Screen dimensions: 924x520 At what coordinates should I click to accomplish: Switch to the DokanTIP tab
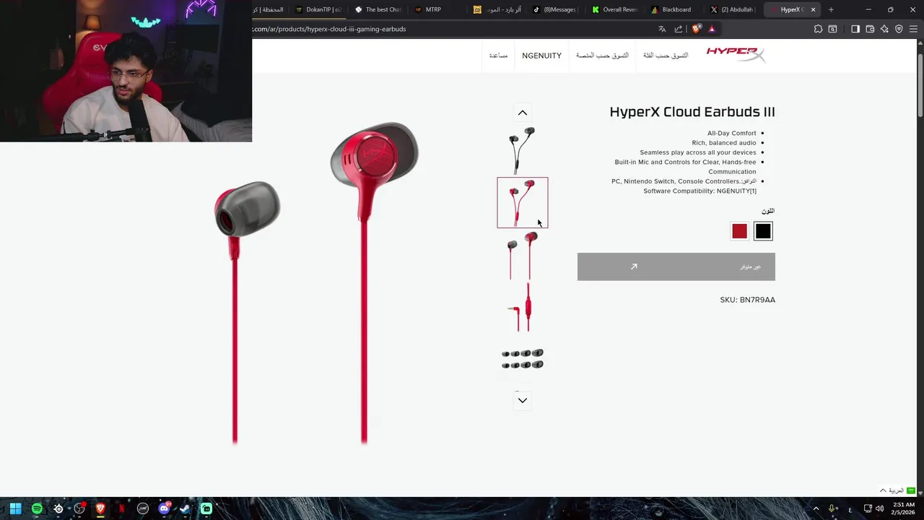pos(318,9)
